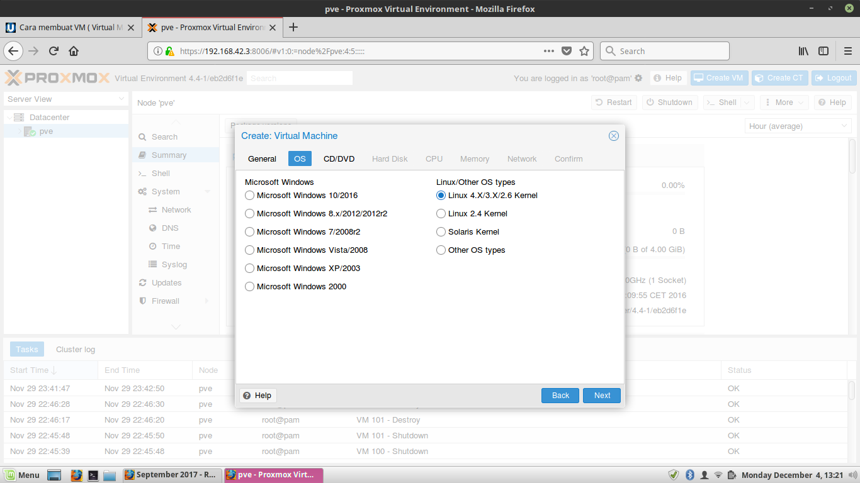
Task: Open Hour (average) timeframe dropdown
Action: click(x=798, y=126)
